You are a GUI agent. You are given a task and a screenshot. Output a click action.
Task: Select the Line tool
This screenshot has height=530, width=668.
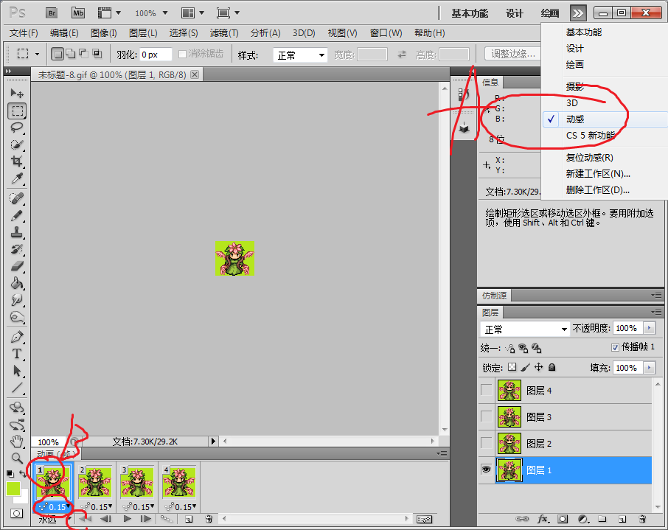[17, 388]
